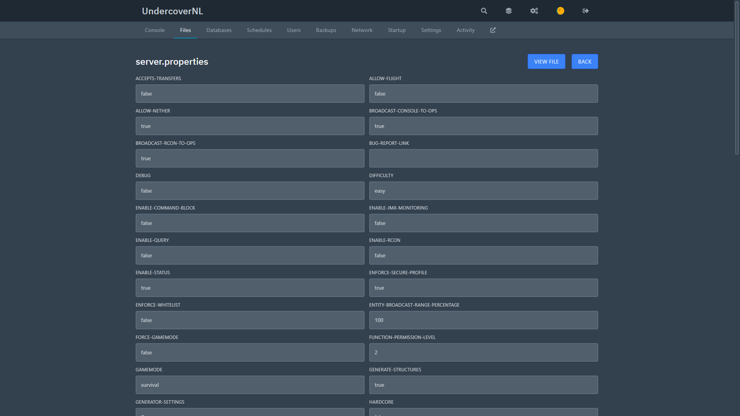Open the GENERATE-STRUCTURES selector

coord(483,384)
